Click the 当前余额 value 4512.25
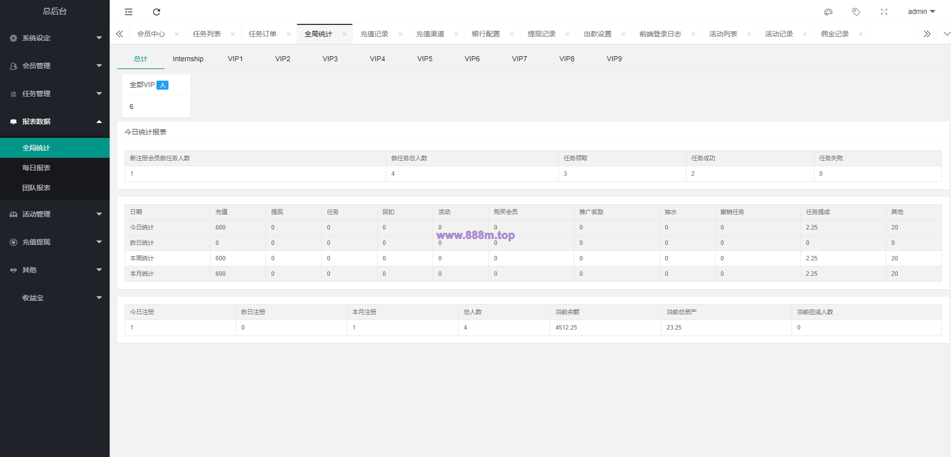This screenshot has width=951, height=457. click(566, 328)
